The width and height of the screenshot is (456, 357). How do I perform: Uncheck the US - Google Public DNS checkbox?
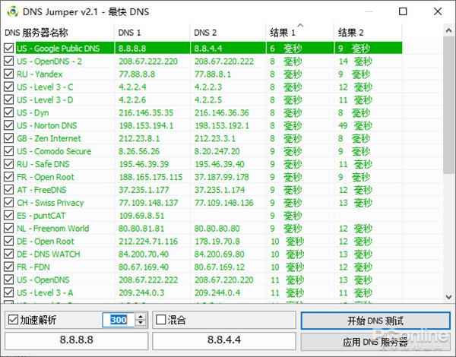click(x=8, y=48)
